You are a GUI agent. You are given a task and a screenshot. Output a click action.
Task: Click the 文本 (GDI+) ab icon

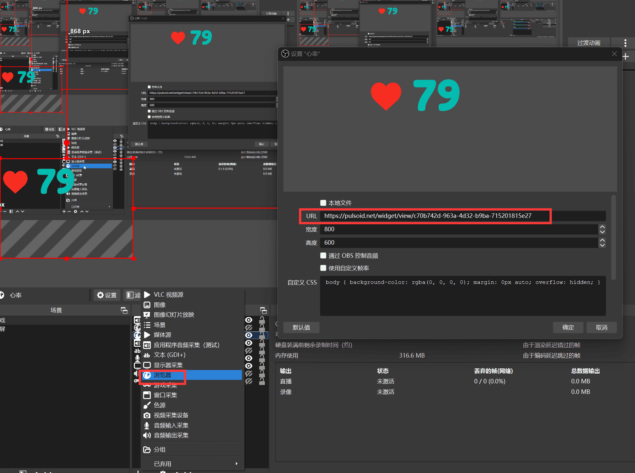[x=147, y=355]
